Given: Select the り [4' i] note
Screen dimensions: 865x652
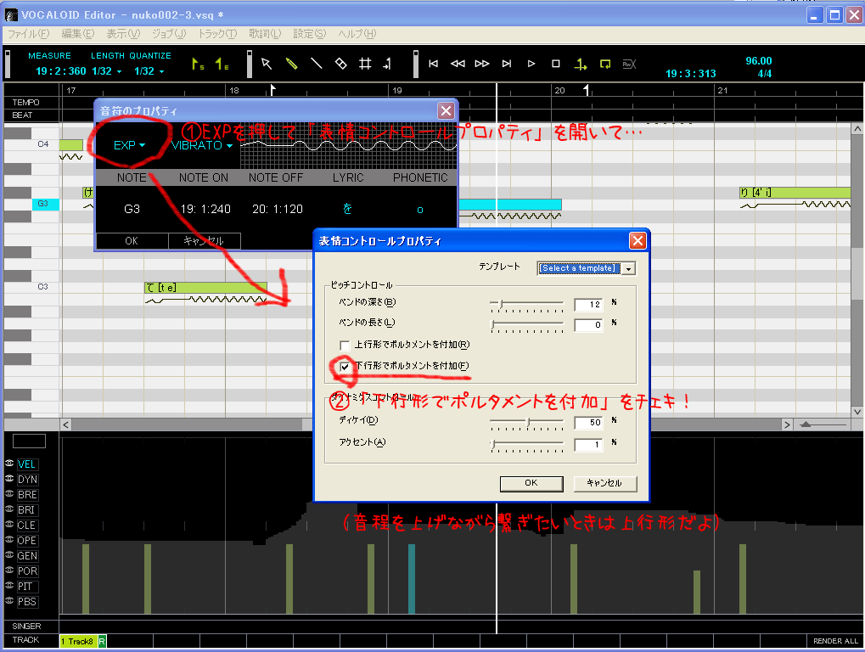Looking at the screenshot, I should coord(795,193).
